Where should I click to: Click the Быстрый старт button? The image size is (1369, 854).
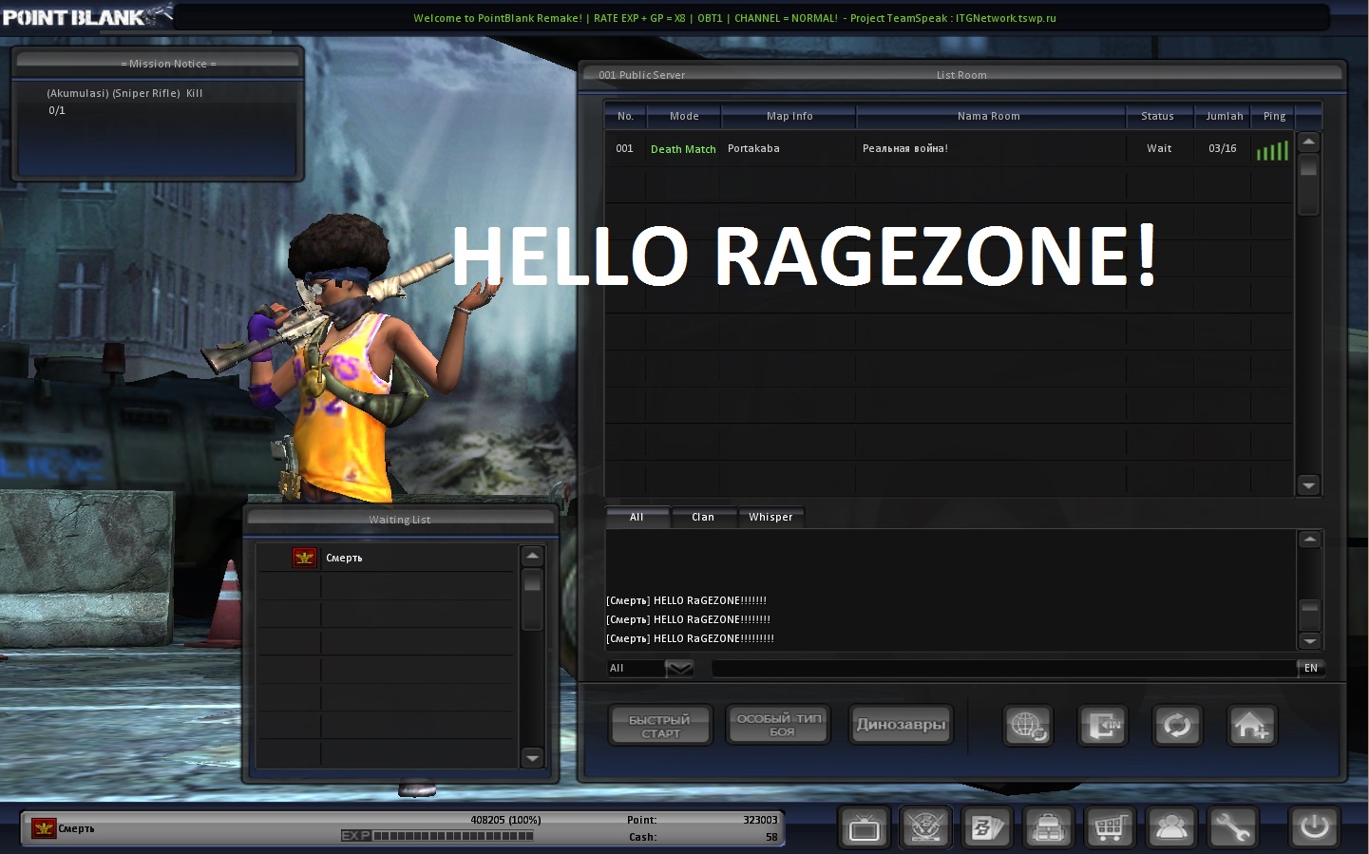click(660, 726)
